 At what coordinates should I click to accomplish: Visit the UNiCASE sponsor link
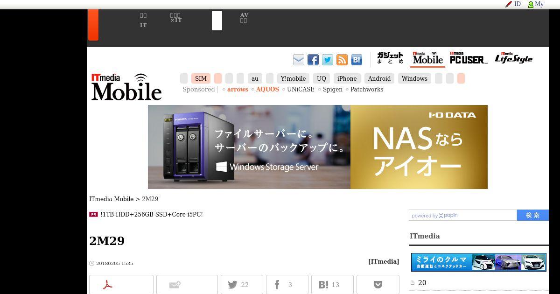pos(301,90)
